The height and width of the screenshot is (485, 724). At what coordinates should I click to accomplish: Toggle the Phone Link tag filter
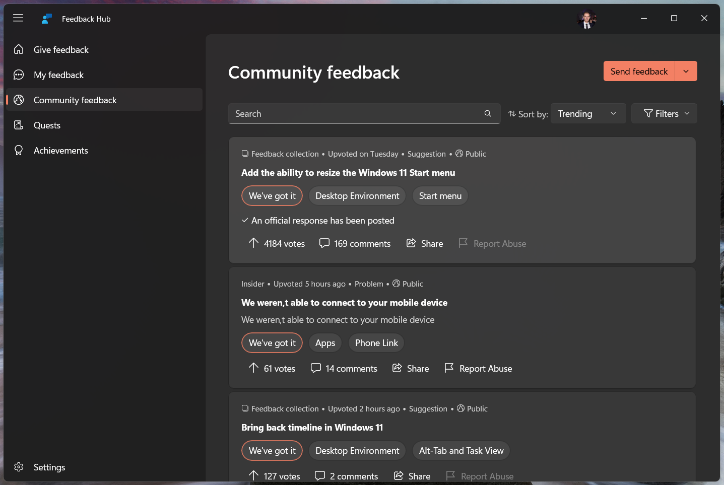click(376, 342)
